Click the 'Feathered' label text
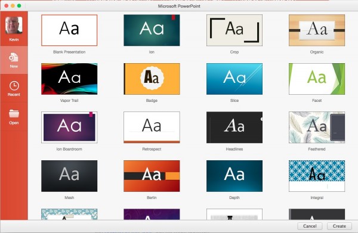 point(317,149)
